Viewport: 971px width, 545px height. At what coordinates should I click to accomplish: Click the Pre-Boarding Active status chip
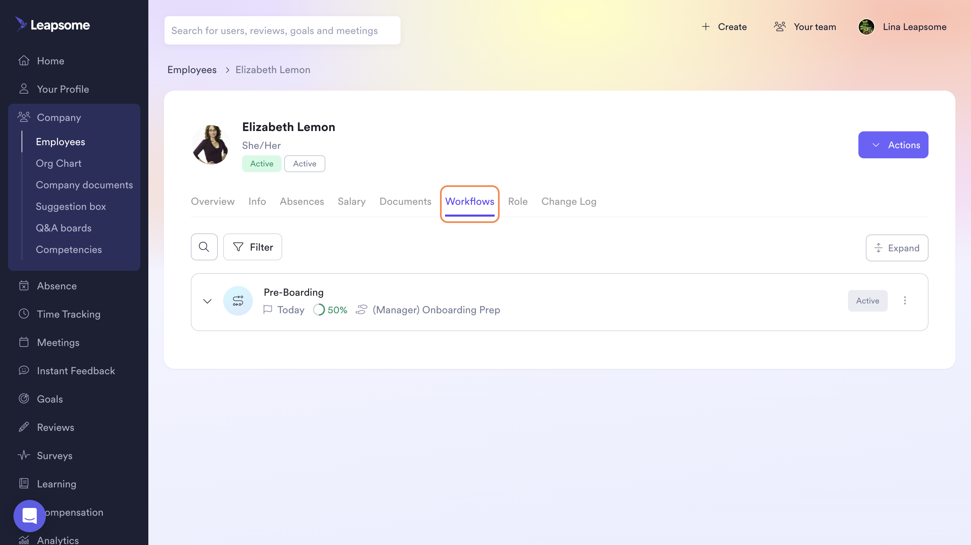tap(867, 300)
